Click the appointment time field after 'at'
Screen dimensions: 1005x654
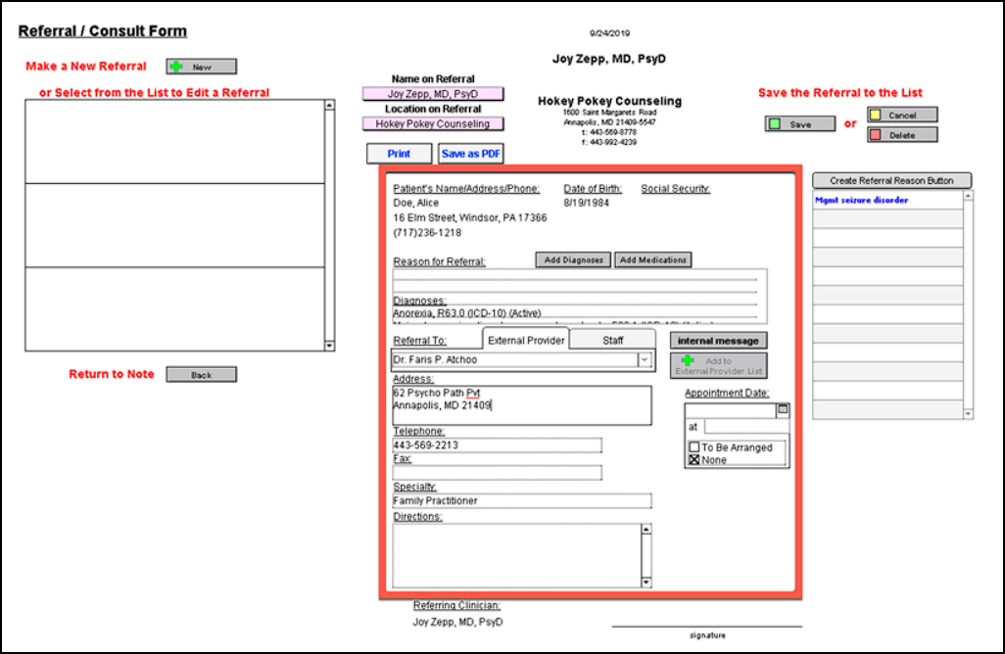746,427
